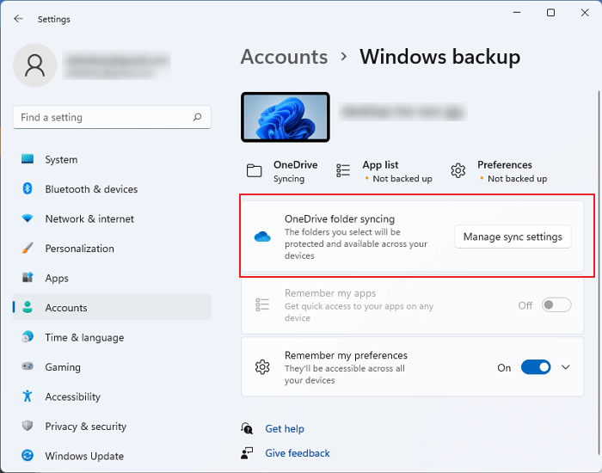602x473 pixels.
Task: Click the search magnifier icon
Action: 197,118
